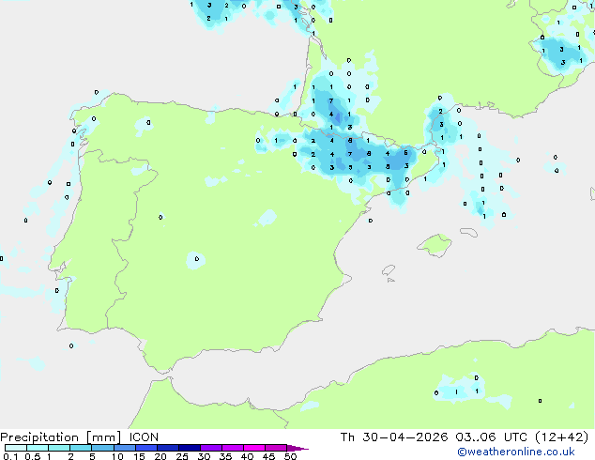Click the 20–25 mm legend swatch
Viewport: 595px width, 460px height.
[x=167, y=448]
